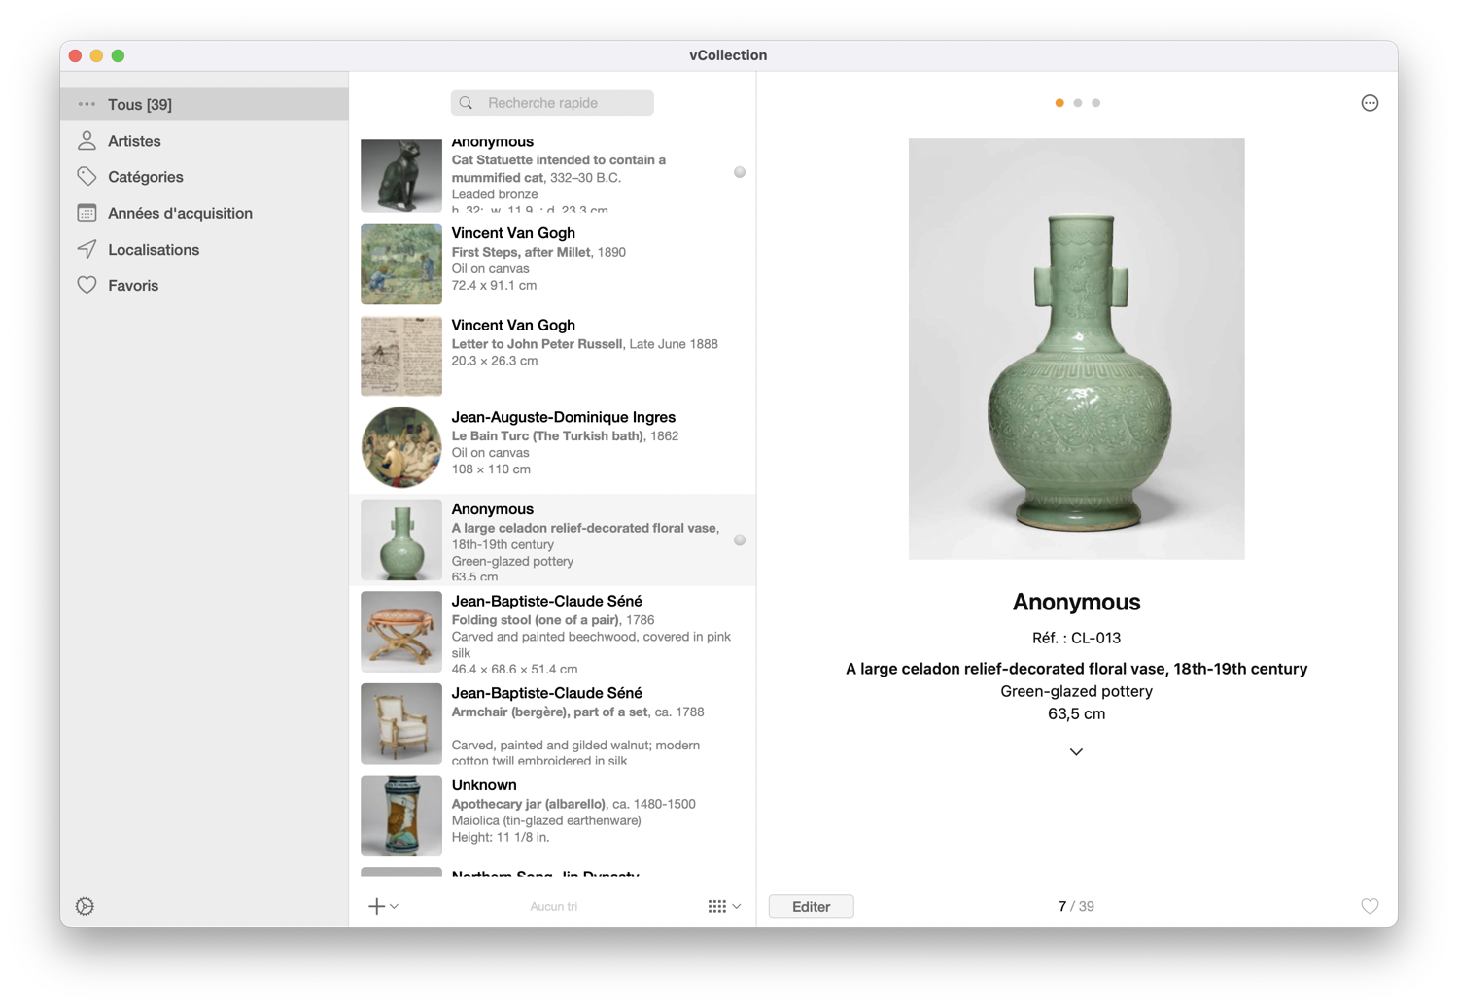Select the Le Bain Turc round thumbnail

click(x=401, y=447)
